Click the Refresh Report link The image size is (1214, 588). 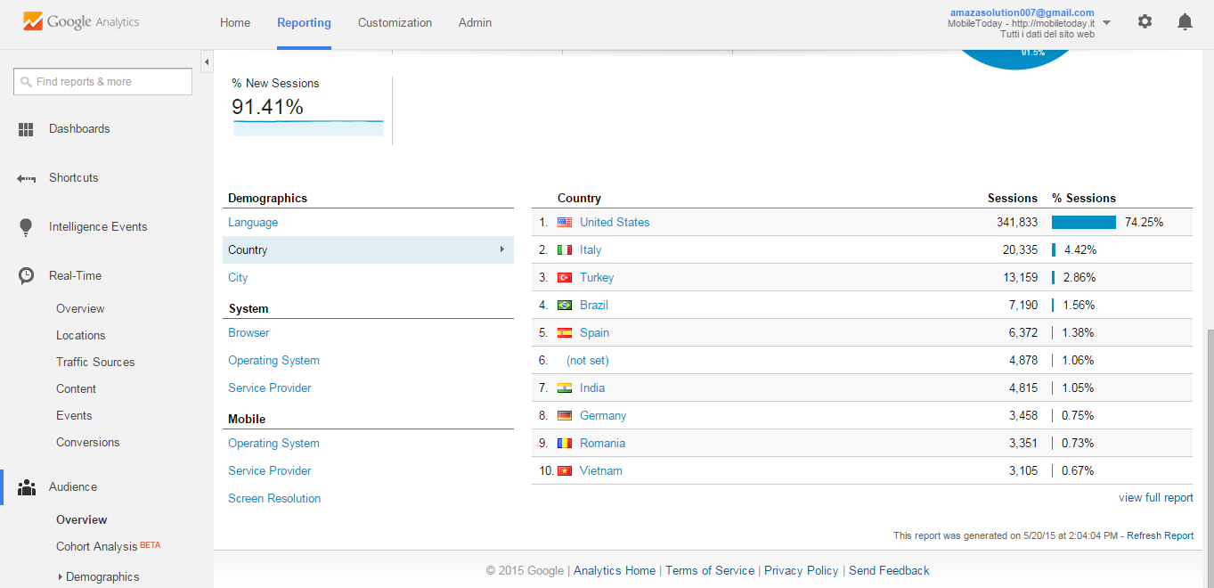click(1160, 535)
